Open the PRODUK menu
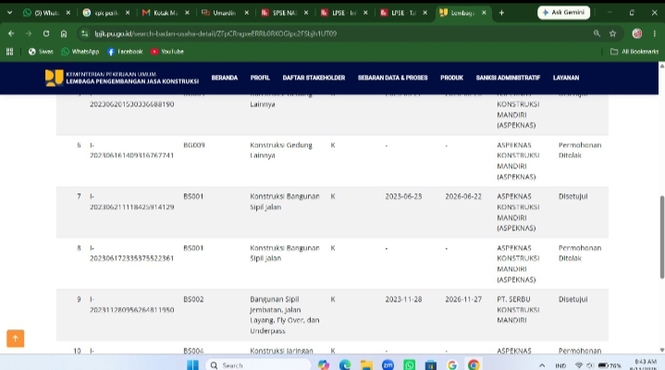Image resolution: width=665 pixels, height=370 pixels. coord(451,78)
